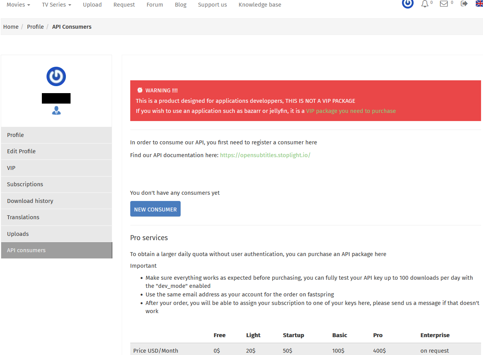Image resolution: width=483 pixels, height=355 pixels.
Task: Change language using the UK flag selector
Action: (x=479, y=3)
